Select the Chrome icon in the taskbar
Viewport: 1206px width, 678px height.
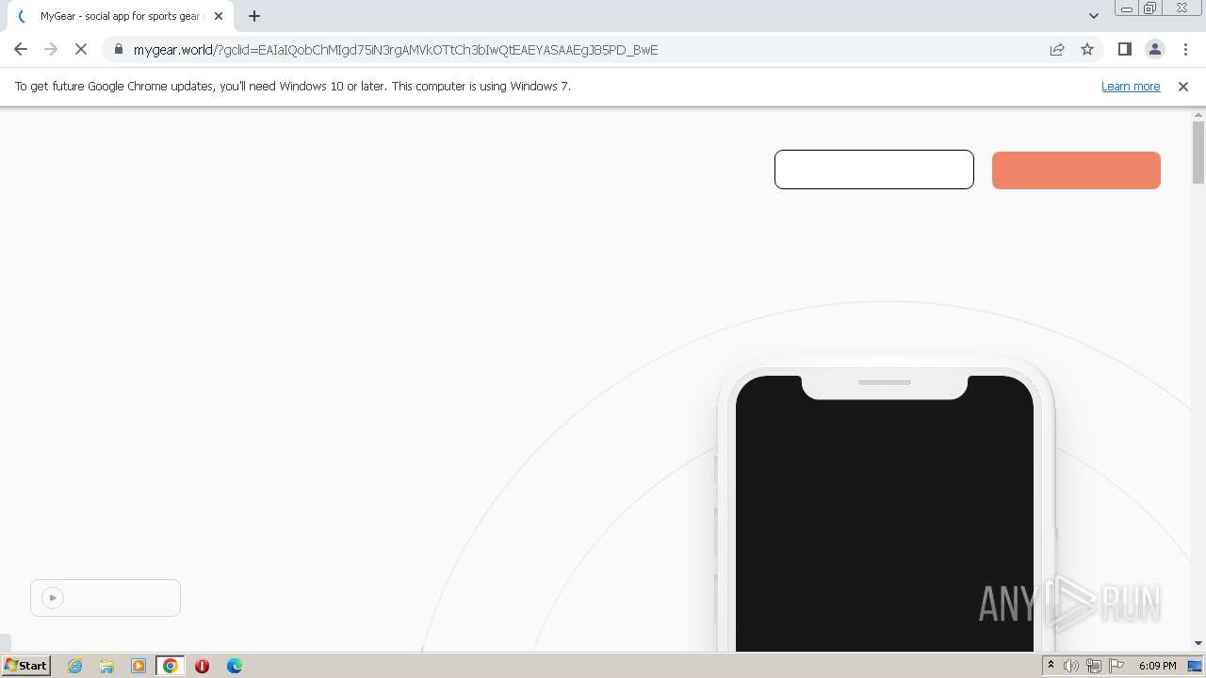[x=171, y=666]
